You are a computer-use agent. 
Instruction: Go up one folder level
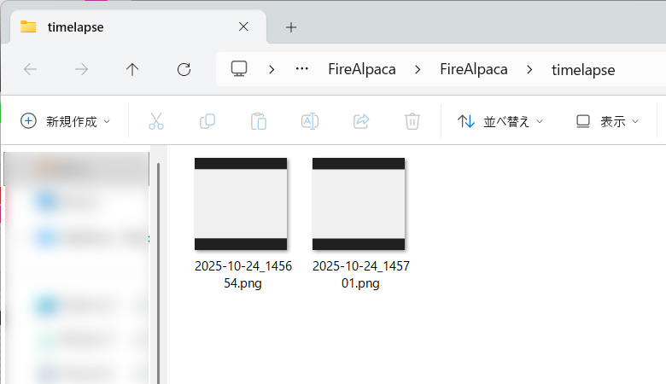coord(132,70)
